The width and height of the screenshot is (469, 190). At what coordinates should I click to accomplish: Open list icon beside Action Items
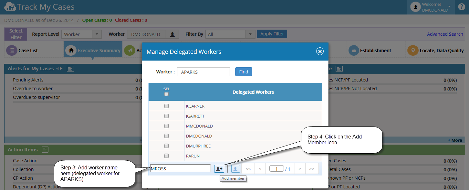point(45,149)
